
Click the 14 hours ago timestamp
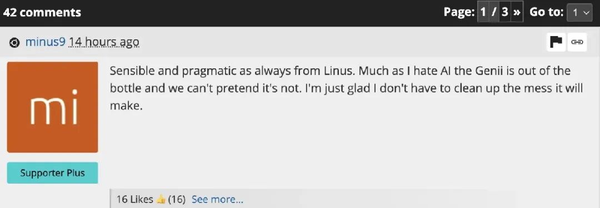point(104,43)
